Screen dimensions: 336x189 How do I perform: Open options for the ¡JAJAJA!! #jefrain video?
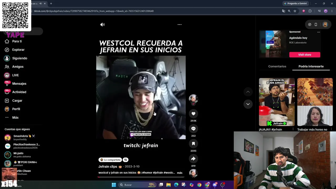point(293,129)
